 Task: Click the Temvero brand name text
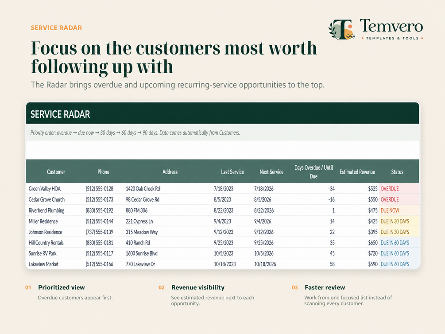[391, 26]
